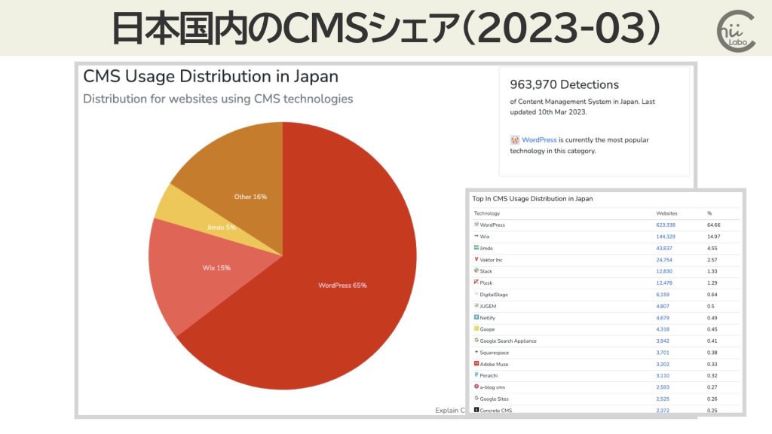Open the 24,754 websites link

click(x=663, y=260)
